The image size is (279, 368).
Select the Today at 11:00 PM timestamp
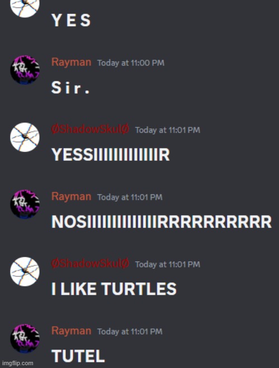point(131,63)
